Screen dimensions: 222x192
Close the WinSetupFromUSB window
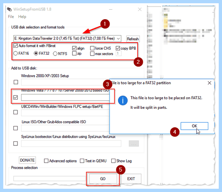pyautogui.click(x=139, y=9)
